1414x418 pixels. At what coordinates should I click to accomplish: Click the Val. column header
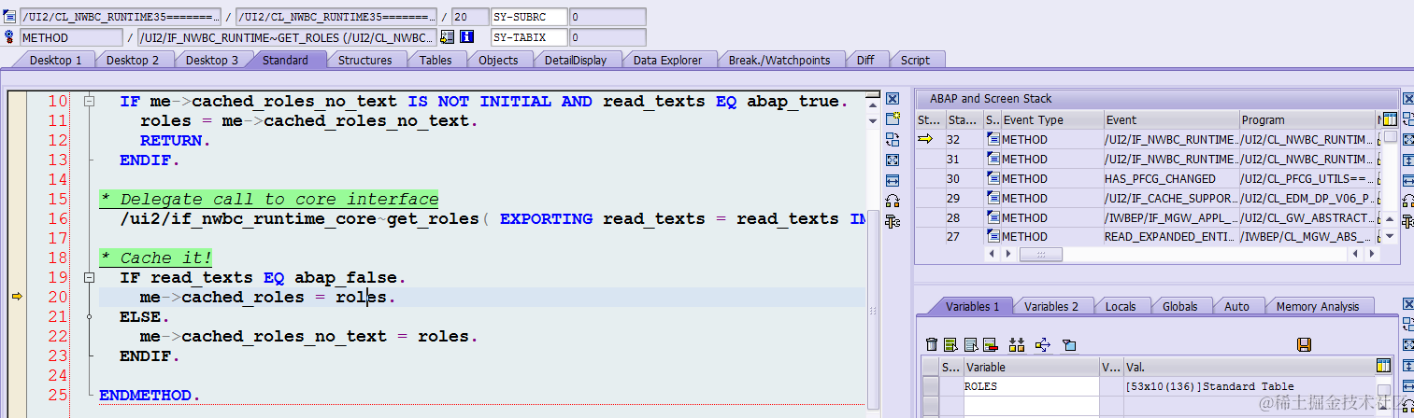point(1248,367)
